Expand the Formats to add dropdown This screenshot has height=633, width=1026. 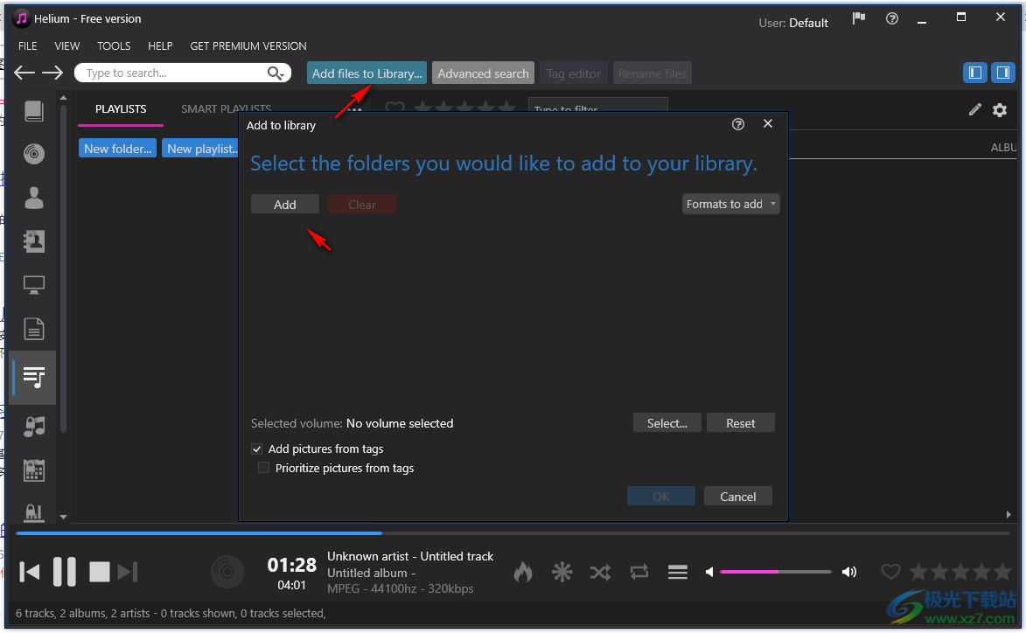pyautogui.click(x=730, y=204)
